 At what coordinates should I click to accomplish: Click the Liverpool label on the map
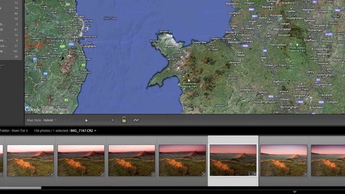[x=244, y=34]
